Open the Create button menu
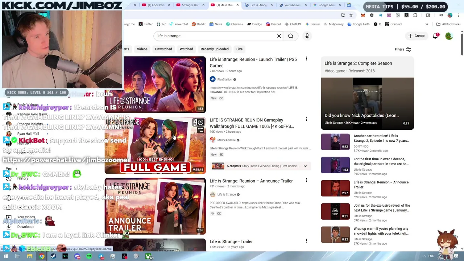 (416, 36)
